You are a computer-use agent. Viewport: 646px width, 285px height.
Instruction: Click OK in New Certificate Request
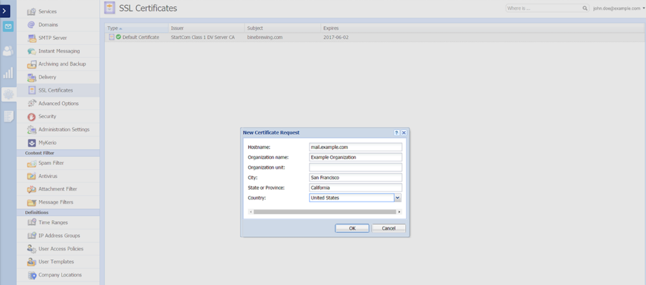(x=352, y=228)
